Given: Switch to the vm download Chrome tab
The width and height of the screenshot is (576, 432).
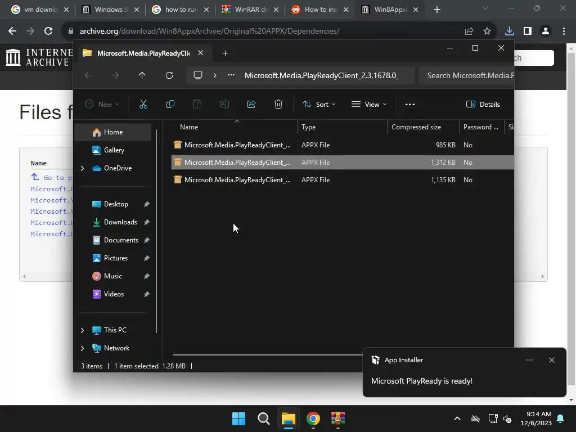Looking at the screenshot, I should click(40, 10).
